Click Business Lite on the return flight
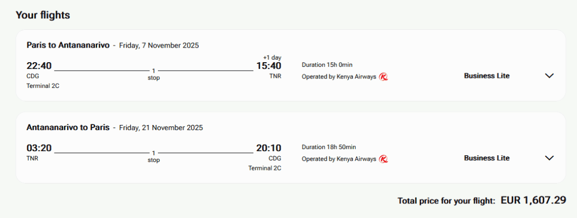Screen dimensions: 577x218 pyautogui.click(x=487, y=158)
